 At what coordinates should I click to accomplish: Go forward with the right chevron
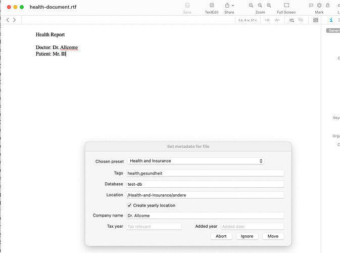(15, 20)
